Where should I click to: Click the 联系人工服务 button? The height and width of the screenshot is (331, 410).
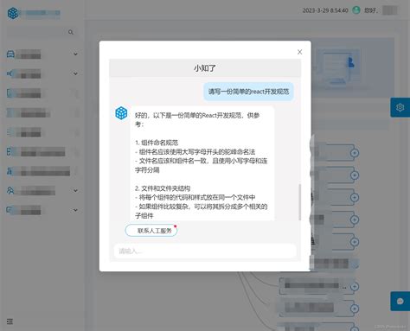[x=151, y=231]
